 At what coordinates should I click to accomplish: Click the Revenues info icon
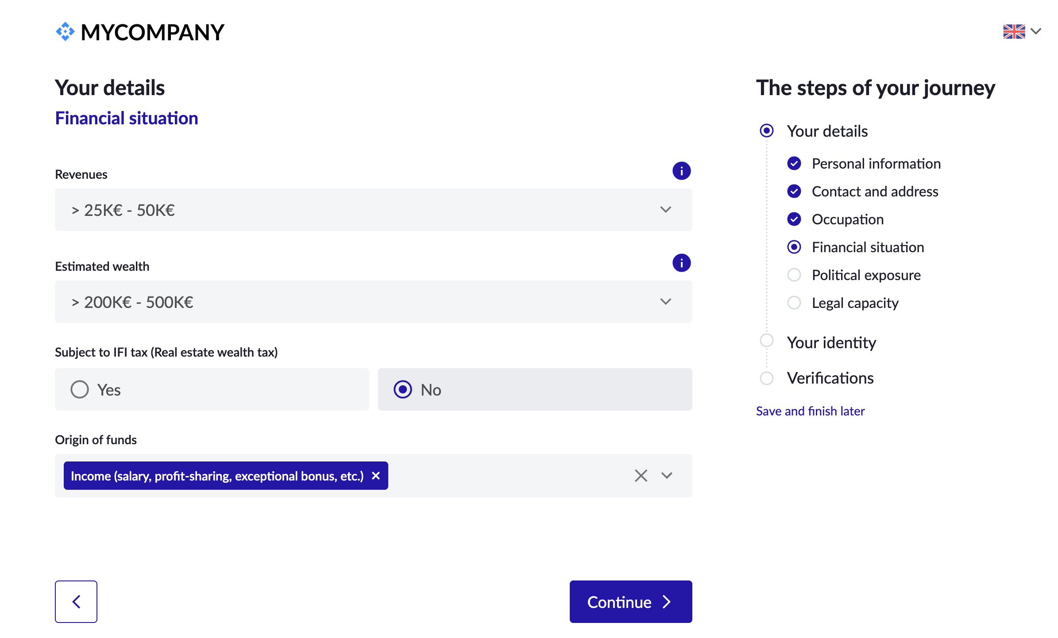(x=681, y=171)
